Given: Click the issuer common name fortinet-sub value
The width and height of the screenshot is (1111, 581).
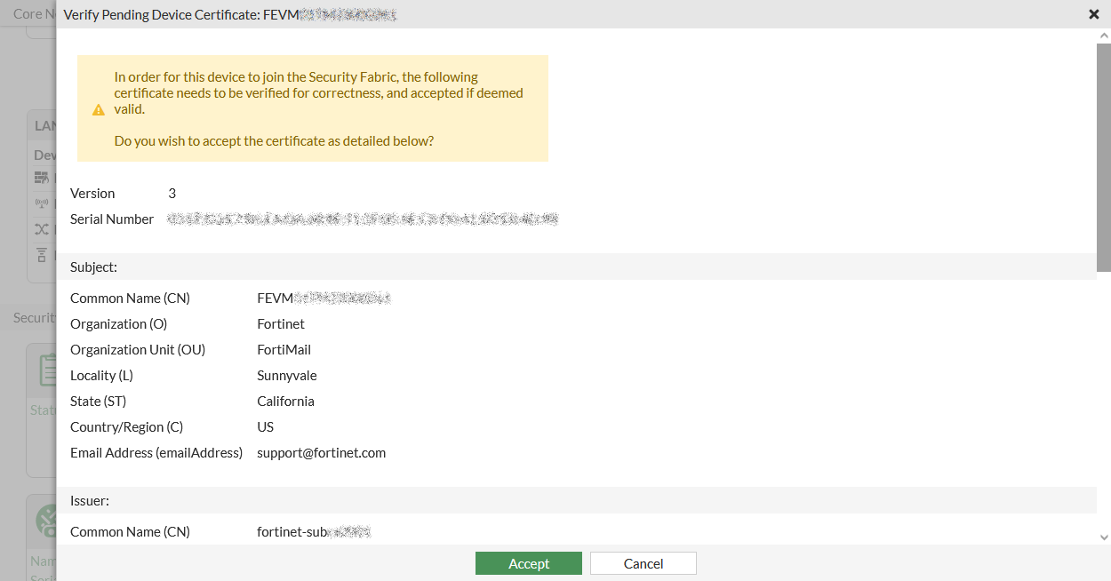Looking at the screenshot, I should pos(313,532).
